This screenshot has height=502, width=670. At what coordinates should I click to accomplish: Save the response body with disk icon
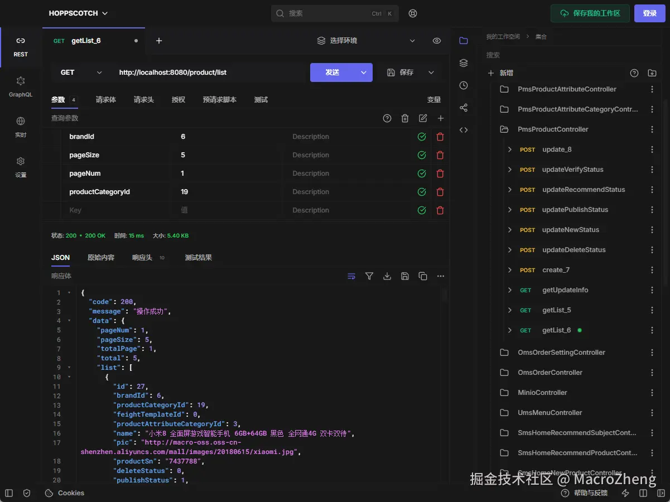(405, 276)
